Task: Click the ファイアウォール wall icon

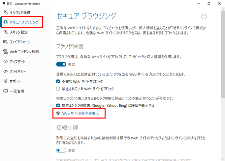Action: click(6, 42)
